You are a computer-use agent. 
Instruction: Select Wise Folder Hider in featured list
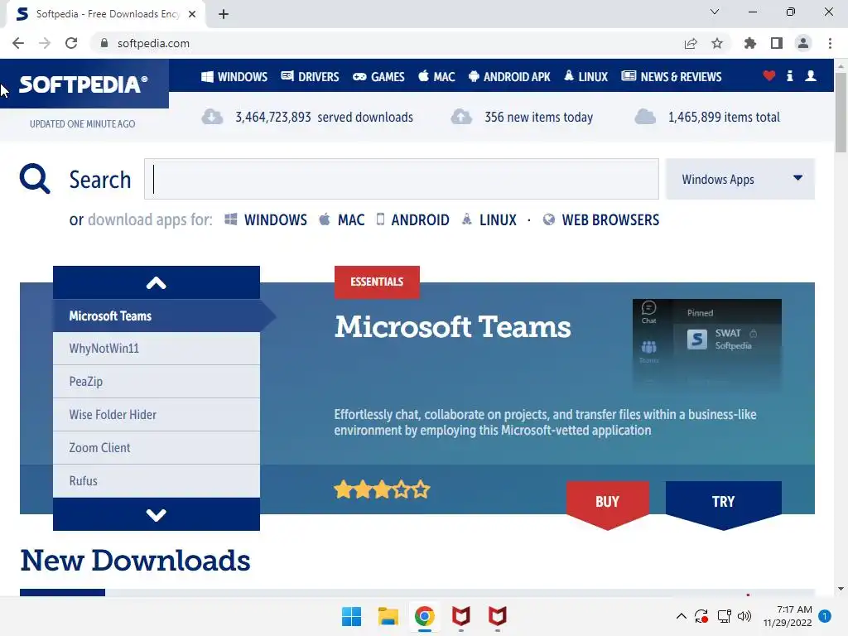pos(157,415)
